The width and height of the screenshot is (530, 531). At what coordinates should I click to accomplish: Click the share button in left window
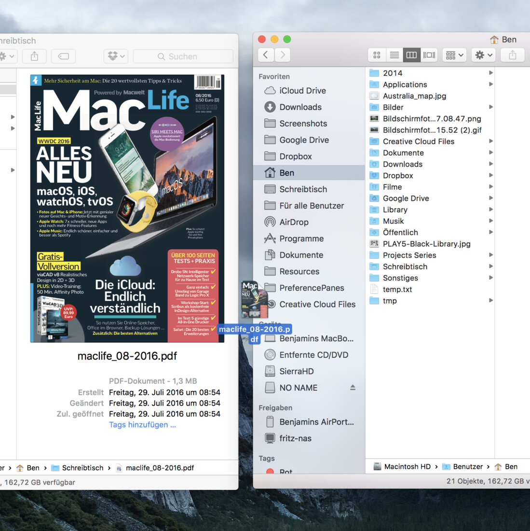(x=34, y=56)
